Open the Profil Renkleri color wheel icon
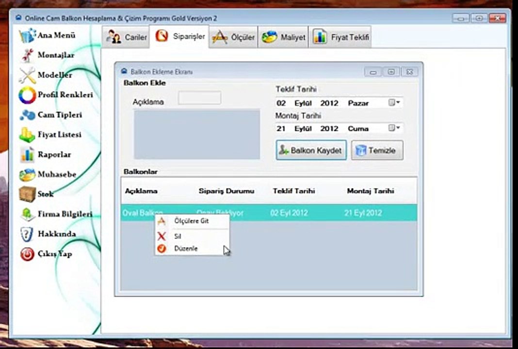The width and height of the screenshot is (518, 349). point(27,95)
